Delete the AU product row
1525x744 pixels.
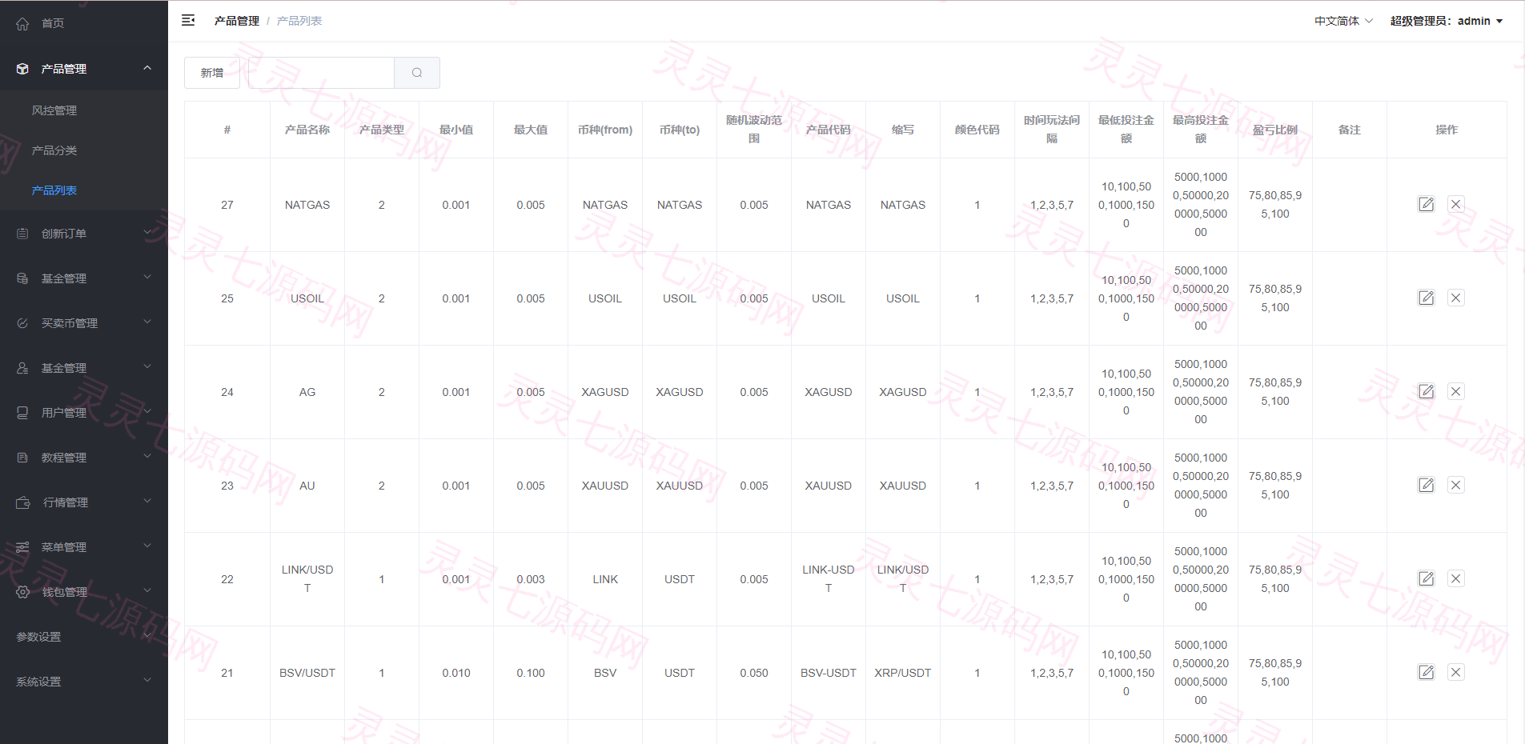point(1455,485)
